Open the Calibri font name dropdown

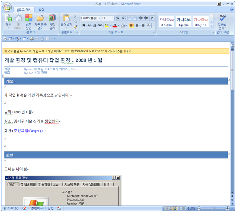(99, 18)
